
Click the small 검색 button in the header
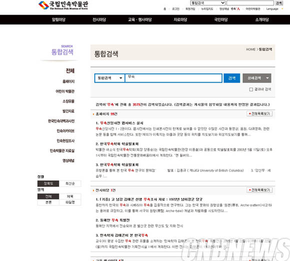coord(278,3)
